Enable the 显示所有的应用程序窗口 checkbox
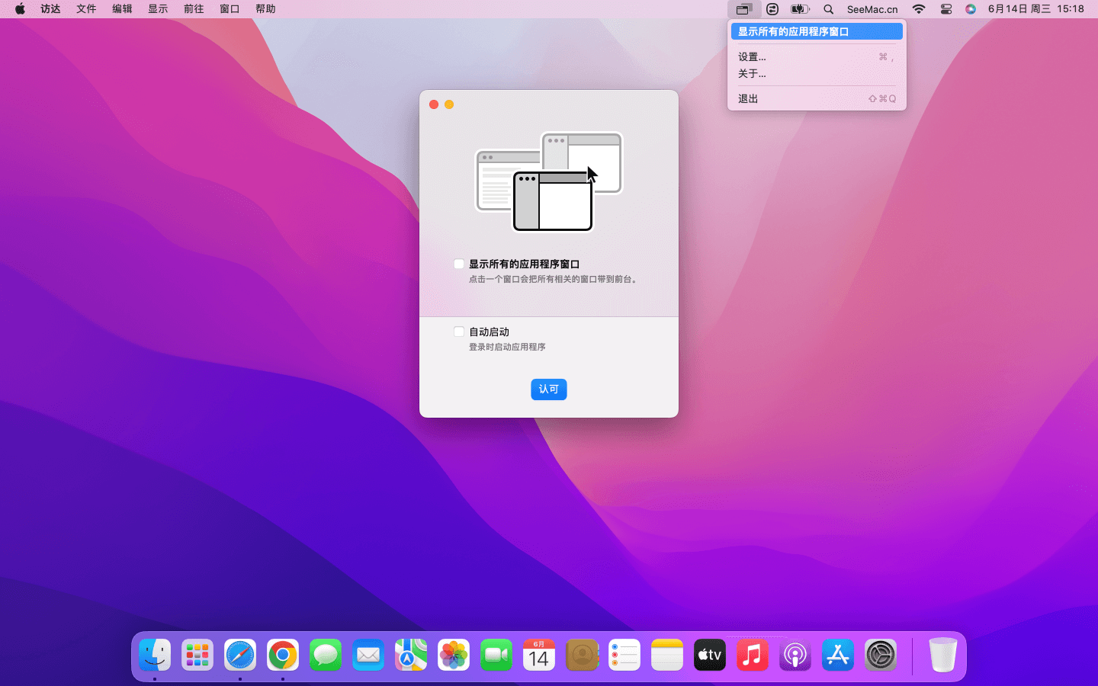The width and height of the screenshot is (1098, 686). pyautogui.click(x=459, y=264)
